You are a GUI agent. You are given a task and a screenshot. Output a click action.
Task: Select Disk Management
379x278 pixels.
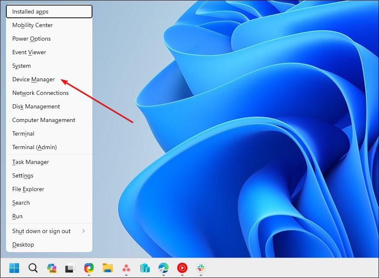[36, 106]
